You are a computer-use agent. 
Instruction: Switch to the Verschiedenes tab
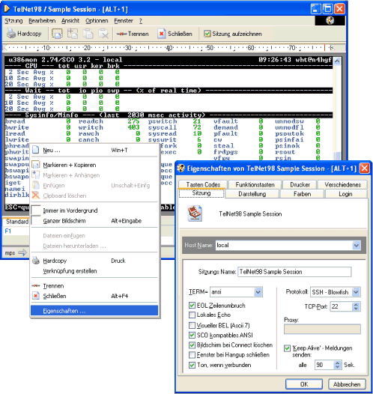click(x=342, y=185)
